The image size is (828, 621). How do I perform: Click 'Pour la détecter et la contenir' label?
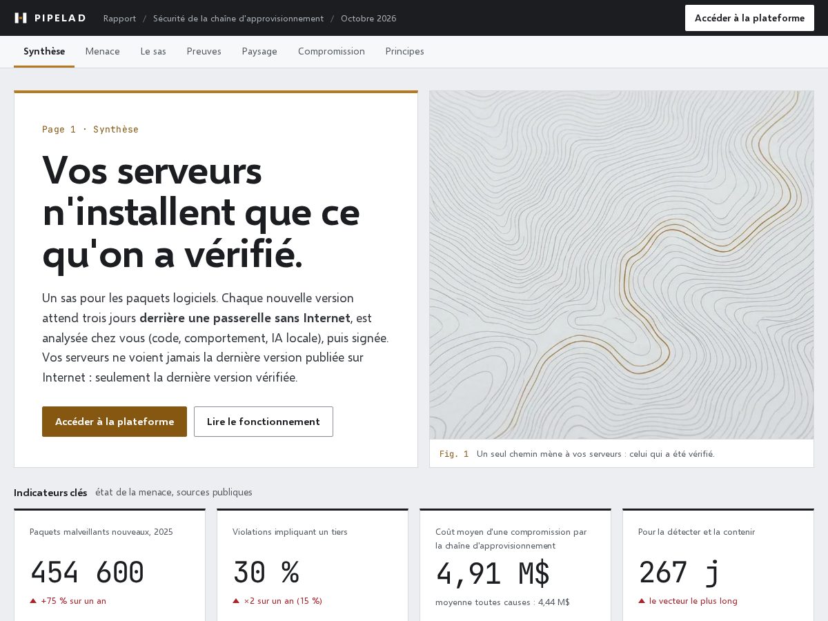coord(696,532)
